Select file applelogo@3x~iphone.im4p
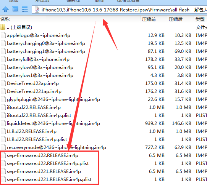The image size is (207, 189). click(x=39, y=35)
